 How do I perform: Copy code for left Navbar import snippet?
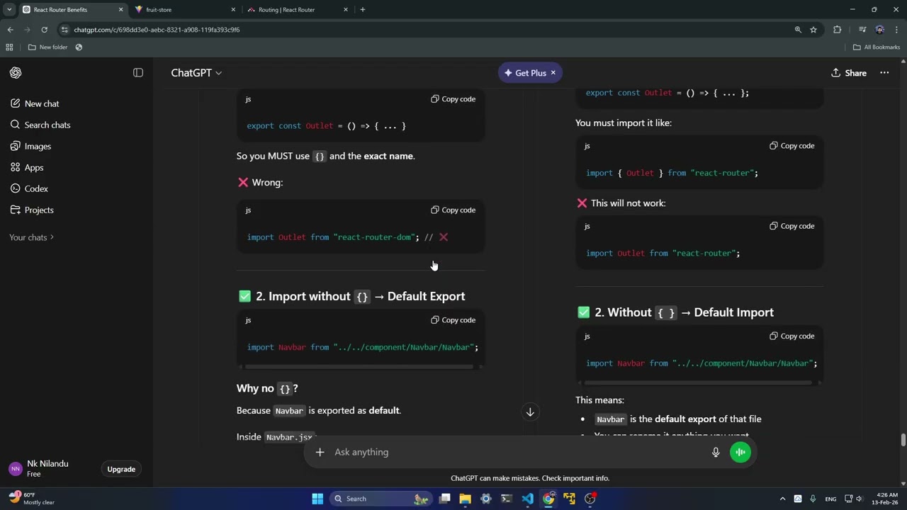pos(453,320)
